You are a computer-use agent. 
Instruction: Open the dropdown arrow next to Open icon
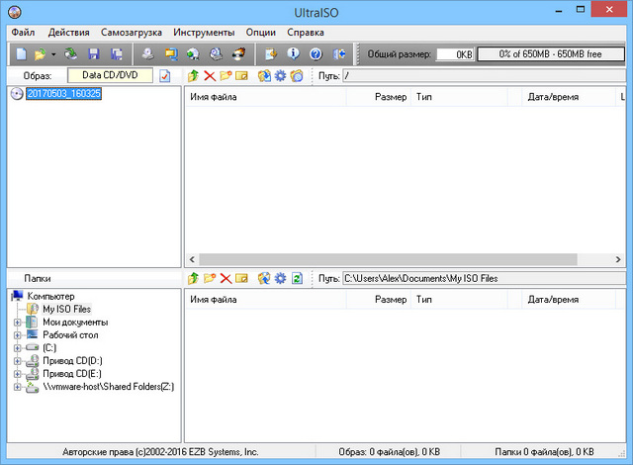(53, 53)
